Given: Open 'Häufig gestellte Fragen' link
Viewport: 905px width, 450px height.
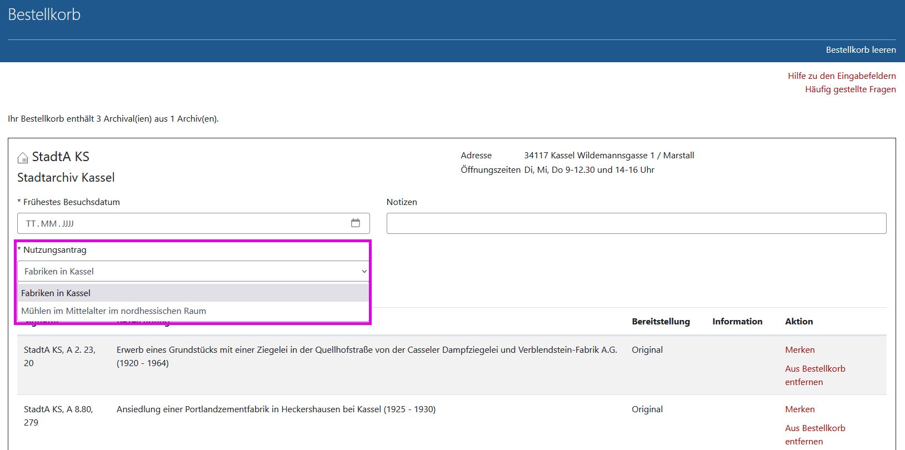Looking at the screenshot, I should point(851,89).
